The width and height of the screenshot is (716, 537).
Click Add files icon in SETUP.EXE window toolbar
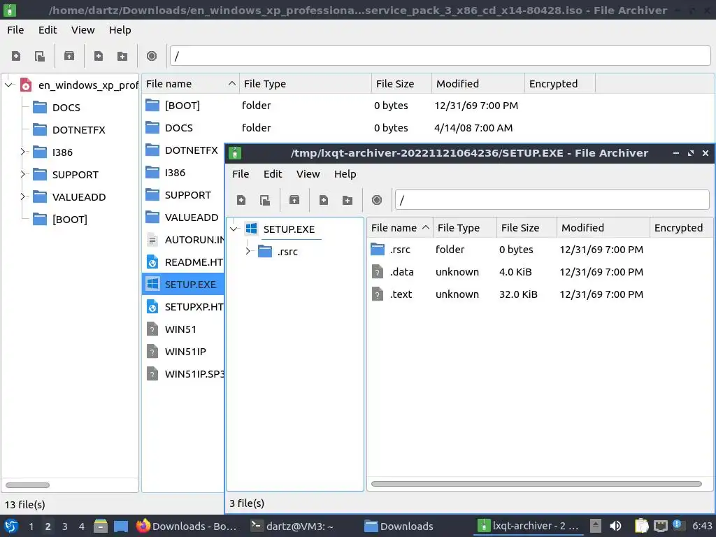click(323, 200)
